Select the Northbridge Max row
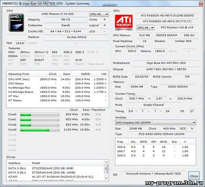This screenshot has height=187, width=205. coord(58,88)
